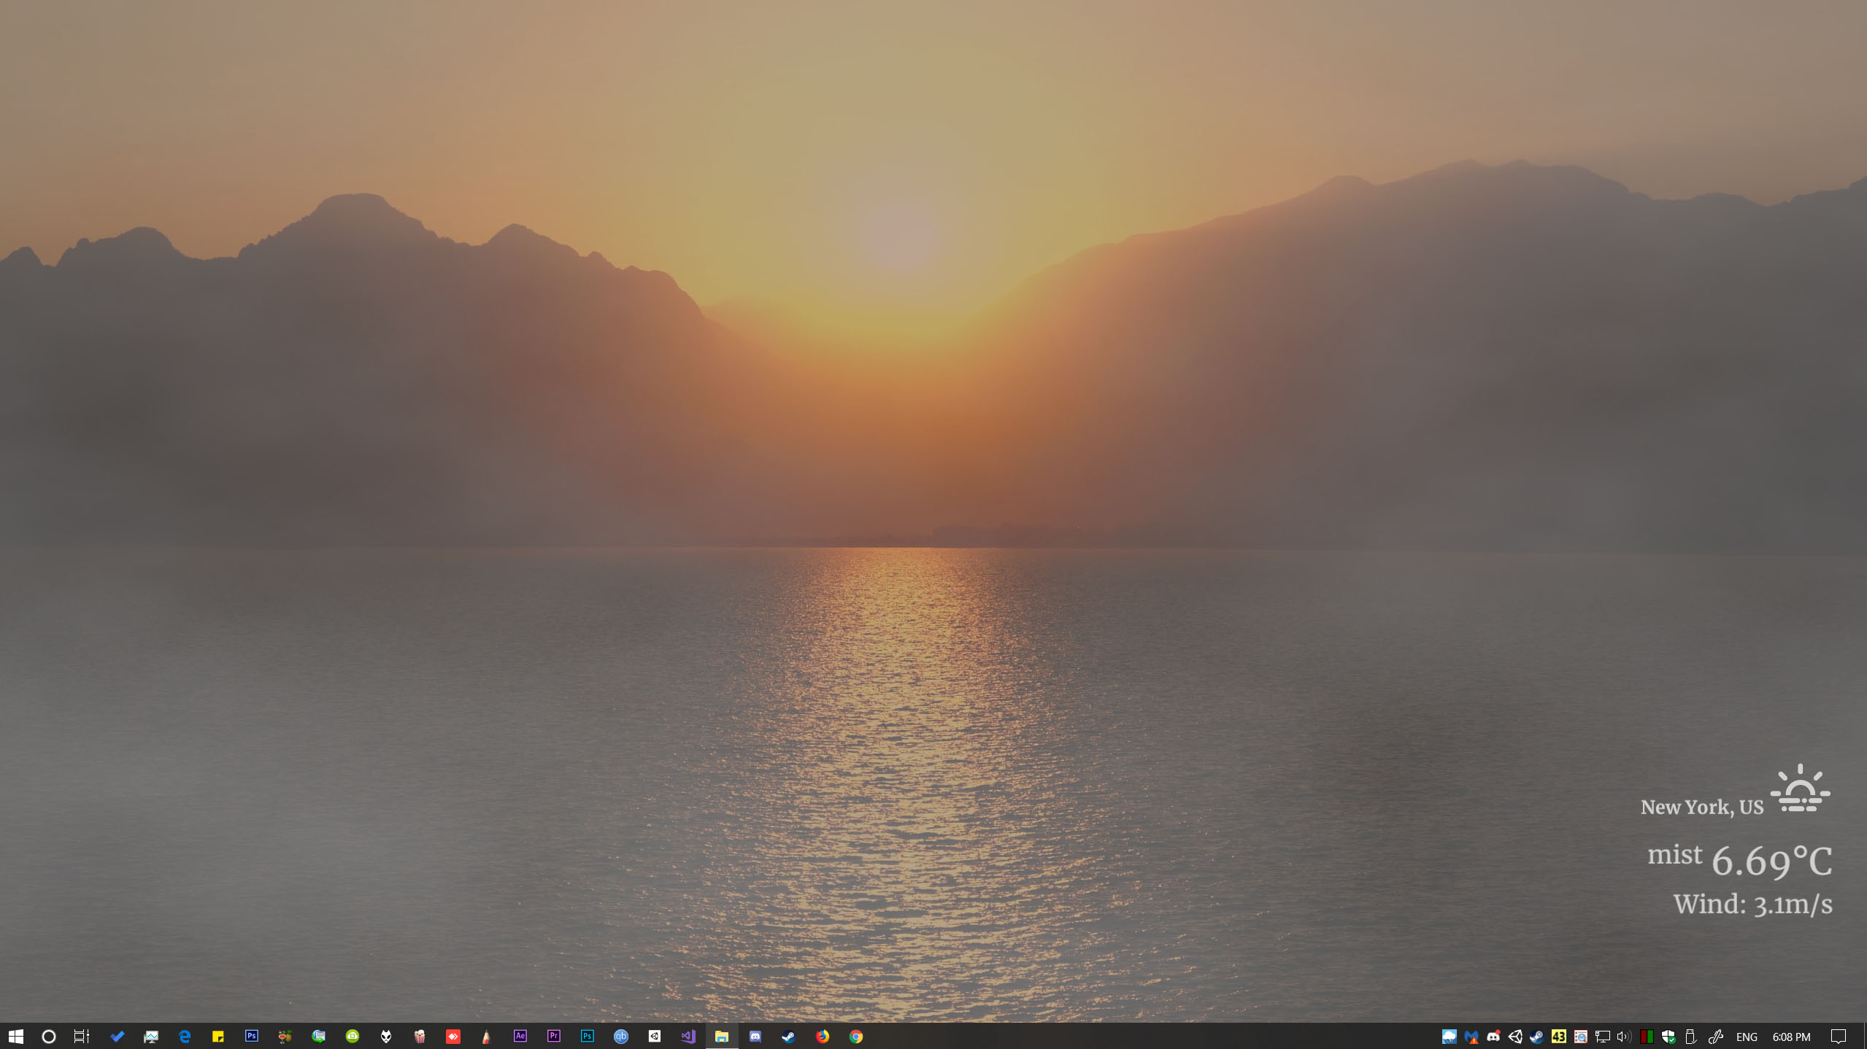Open qBittorrent from the taskbar
This screenshot has height=1049, width=1867.
(x=620, y=1036)
